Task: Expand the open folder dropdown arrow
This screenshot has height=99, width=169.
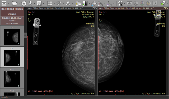Action: point(19,3)
